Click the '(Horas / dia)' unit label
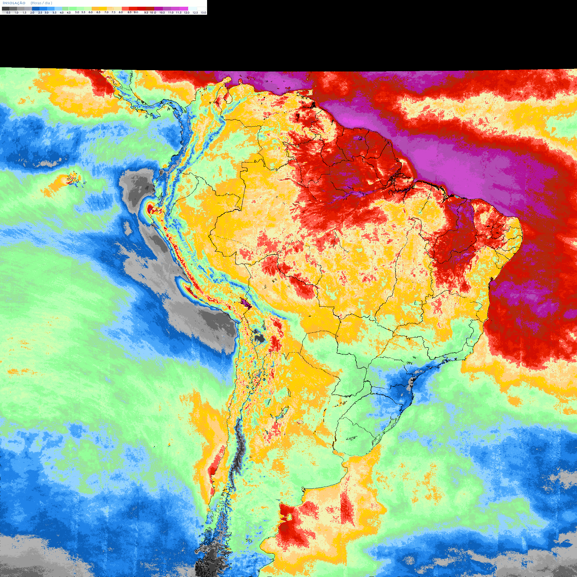Image resolution: width=577 pixels, height=577 pixels. (x=41, y=3)
